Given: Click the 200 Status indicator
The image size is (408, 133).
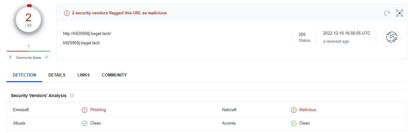Looking at the screenshot, I should pyautogui.click(x=304, y=37).
